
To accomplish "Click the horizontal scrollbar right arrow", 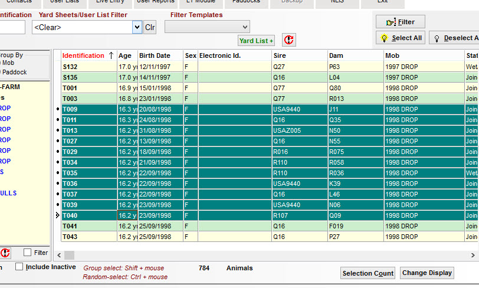I will coord(473,255).
